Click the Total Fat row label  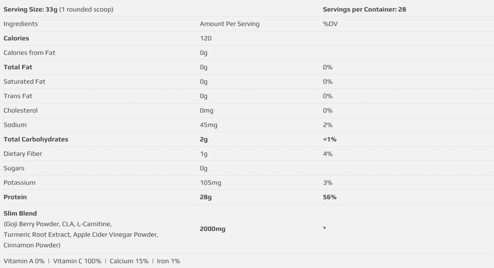click(x=18, y=67)
